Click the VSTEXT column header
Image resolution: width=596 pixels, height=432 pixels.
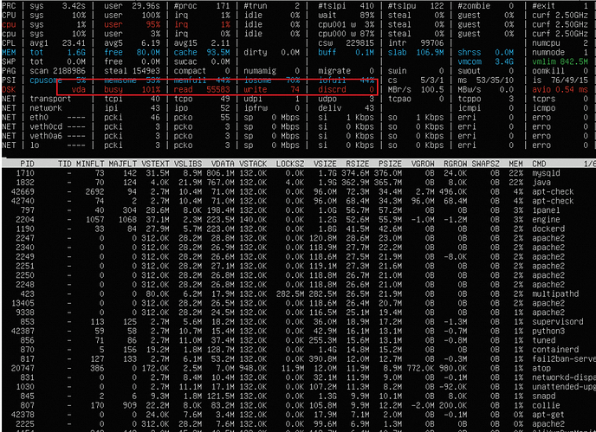tap(155, 164)
